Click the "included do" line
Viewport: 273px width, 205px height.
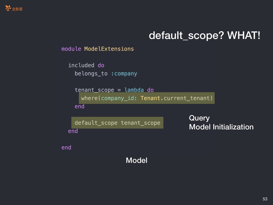tap(86, 65)
